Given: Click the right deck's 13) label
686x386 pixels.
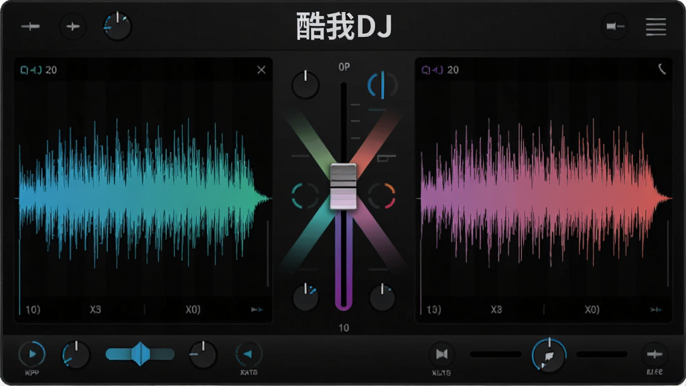Looking at the screenshot, I should pyautogui.click(x=433, y=310).
